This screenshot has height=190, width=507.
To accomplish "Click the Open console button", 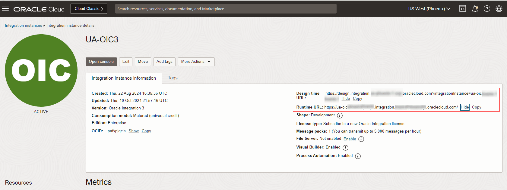I will click(x=101, y=62).
